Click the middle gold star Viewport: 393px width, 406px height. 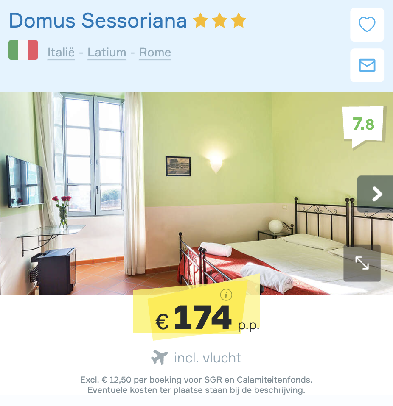(219, 20)
